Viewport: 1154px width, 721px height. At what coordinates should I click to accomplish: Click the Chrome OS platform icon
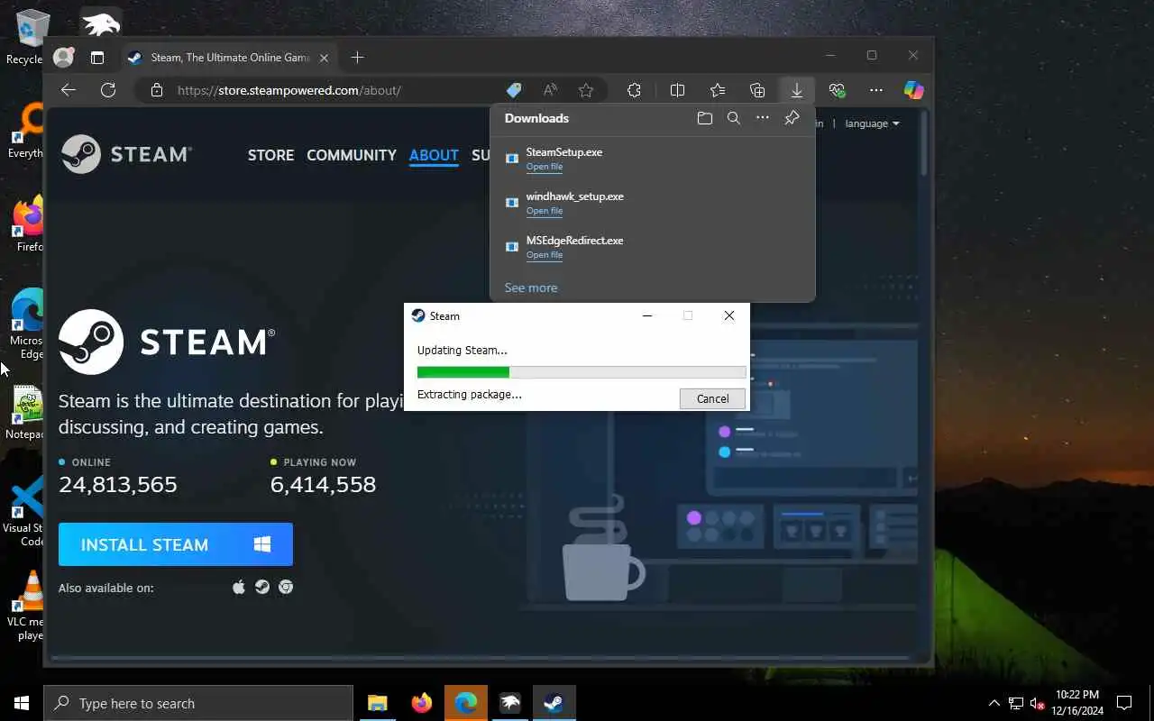(286, 588)
